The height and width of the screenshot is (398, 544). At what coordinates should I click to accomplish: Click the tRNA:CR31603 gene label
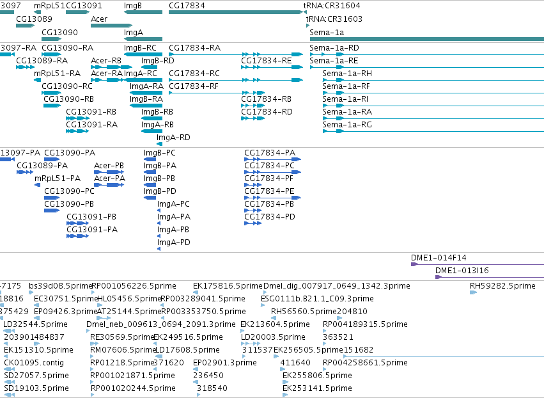334,19
